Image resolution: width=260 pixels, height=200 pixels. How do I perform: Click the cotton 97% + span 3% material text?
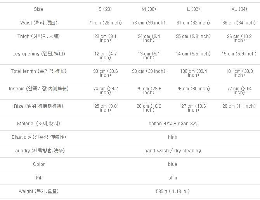point(173,124)
